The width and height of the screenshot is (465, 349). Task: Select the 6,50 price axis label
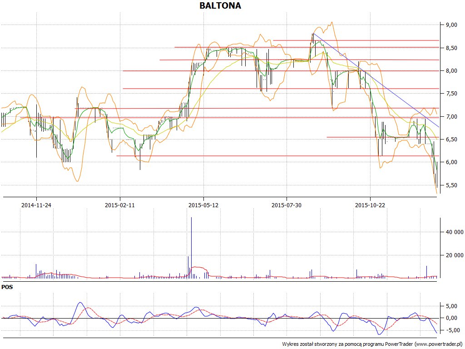point(451,139)
